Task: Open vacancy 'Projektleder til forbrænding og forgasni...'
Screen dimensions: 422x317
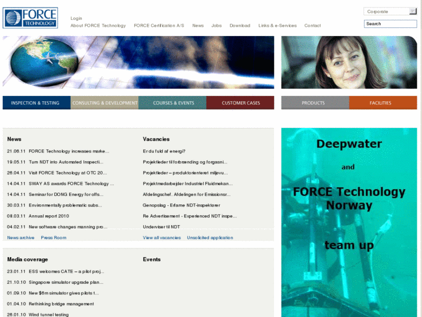Action: point(185,162)
